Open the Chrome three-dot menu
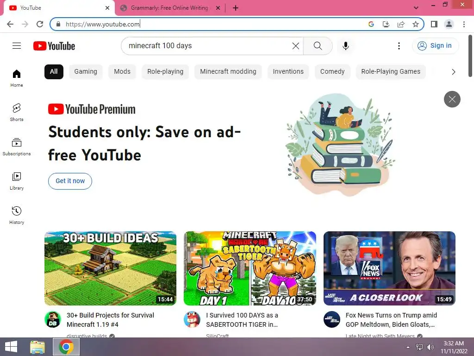This screenshot has height=356, width=474. point(464,24)
